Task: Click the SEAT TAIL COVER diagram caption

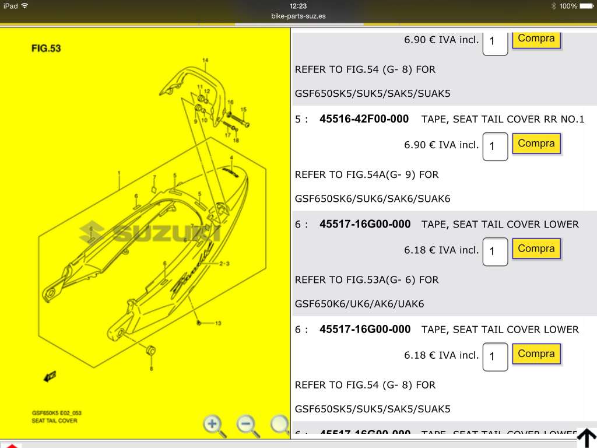Action: tap(54, 421)
